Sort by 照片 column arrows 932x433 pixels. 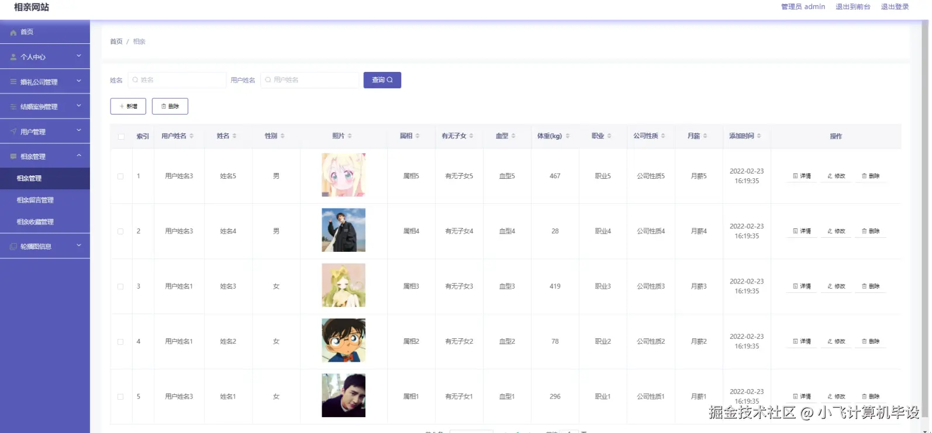pyautogui.click(x=350, y=136)
